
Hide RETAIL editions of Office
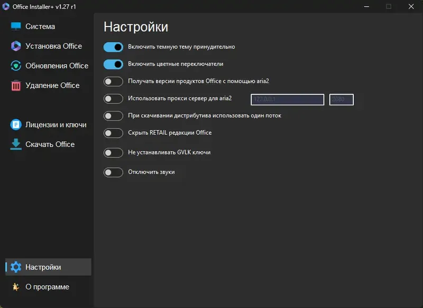click(113, 133)
